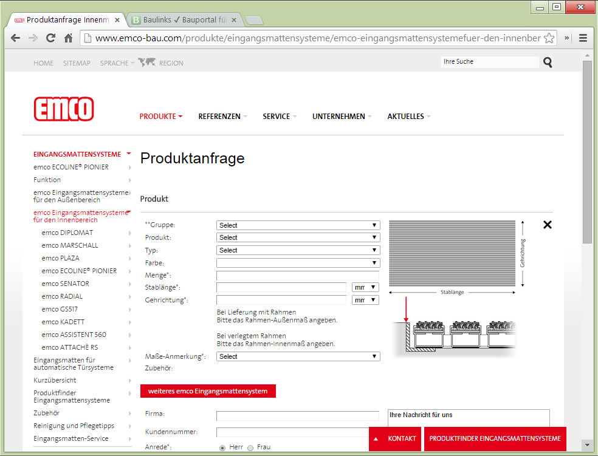Click the REGION link
The height and width of the screenshot is (456, 598).
pyautogui.click(x=171, y=63)
